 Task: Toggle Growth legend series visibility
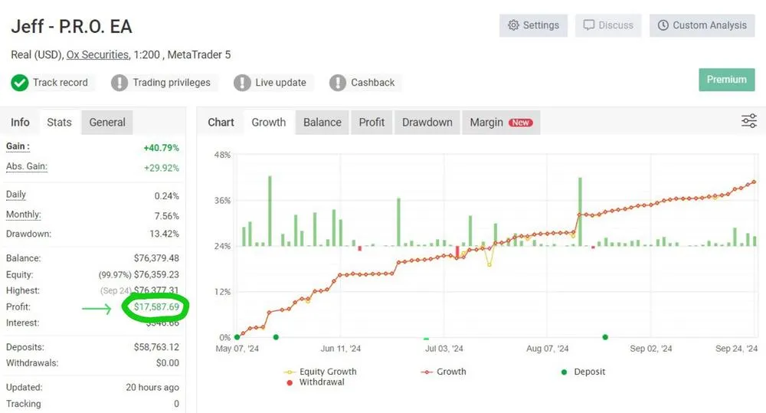click(444, 372)
